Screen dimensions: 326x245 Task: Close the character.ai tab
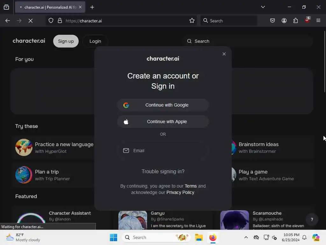(80, 7)
